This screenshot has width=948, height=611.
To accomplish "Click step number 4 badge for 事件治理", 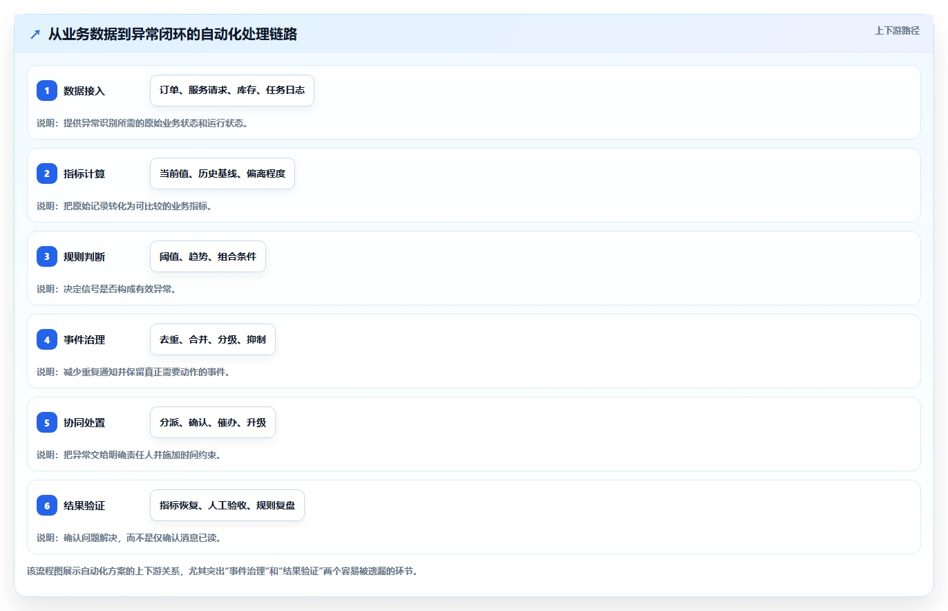I will 47,339.
